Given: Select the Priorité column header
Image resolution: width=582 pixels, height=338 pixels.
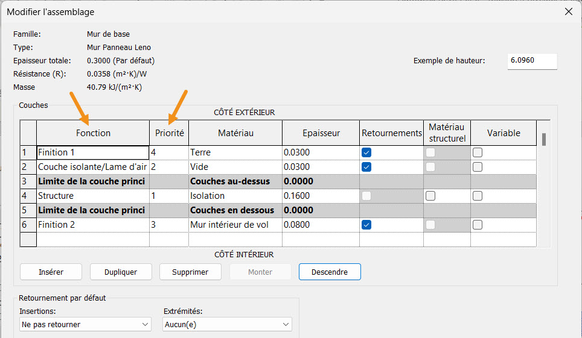Looking at the screenshot, I should click(169, 133).
